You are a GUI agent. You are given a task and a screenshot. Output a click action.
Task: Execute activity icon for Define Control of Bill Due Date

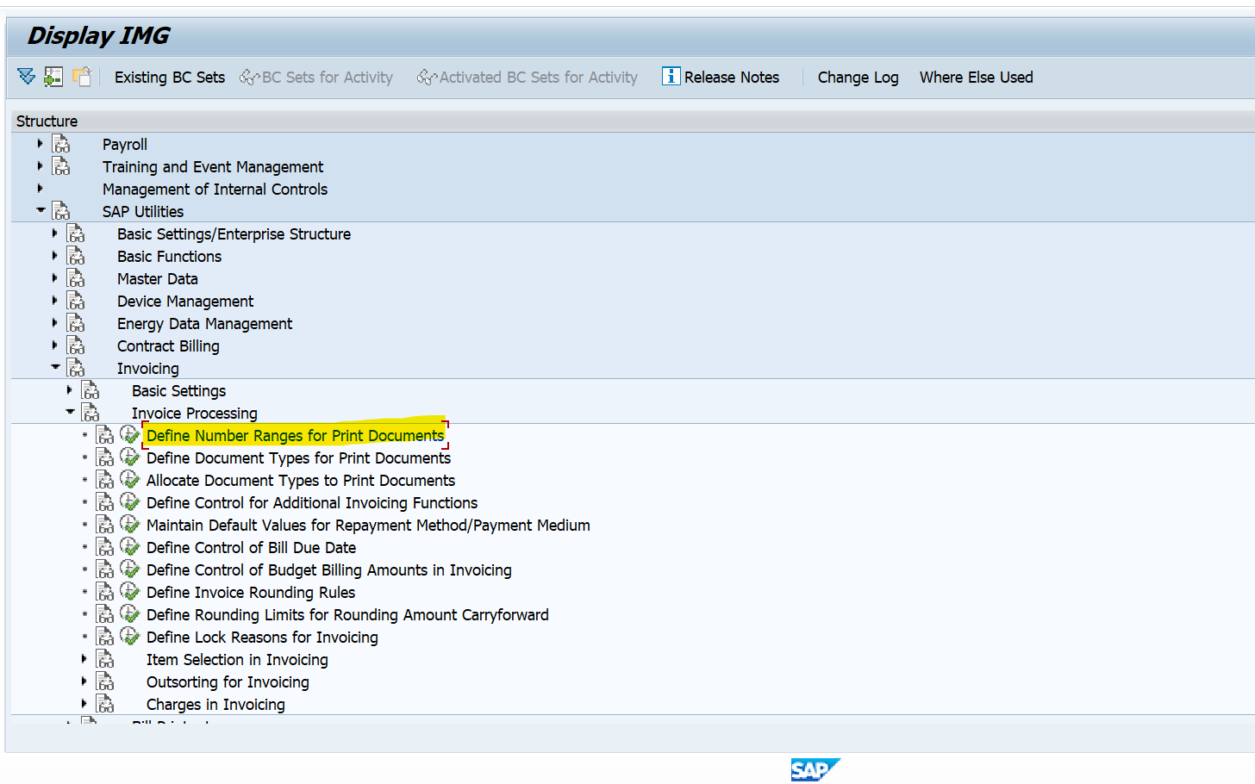(x=130, y=546)
